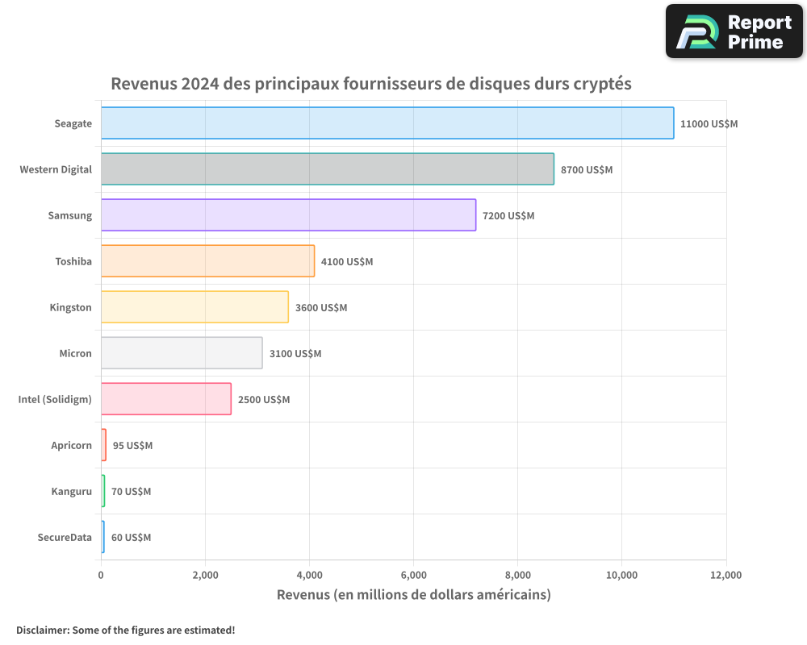Viewport: 807px width, 645px height.
Task: Select the 6,000 gridline tick label
Action: (x=413, y=575)
